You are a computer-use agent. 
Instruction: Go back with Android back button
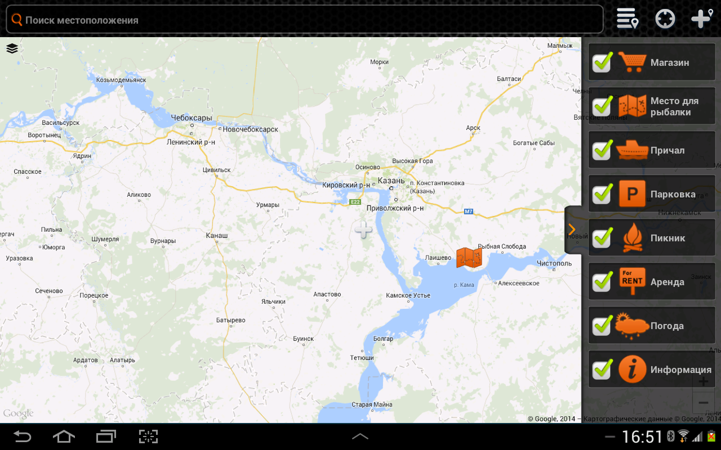(x=22, y=436)
